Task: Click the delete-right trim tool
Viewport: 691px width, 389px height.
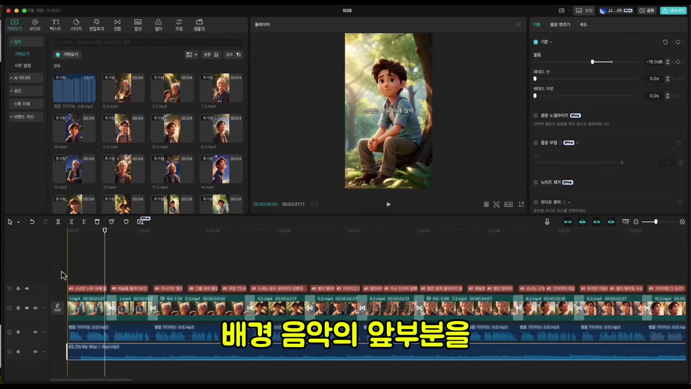Action: [84, 222]
